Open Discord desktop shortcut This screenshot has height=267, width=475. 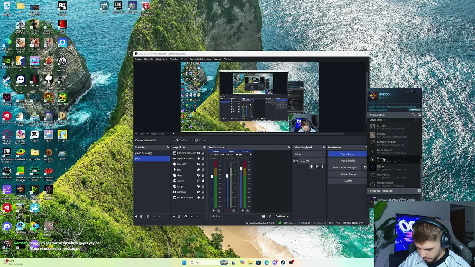point(7,227)
